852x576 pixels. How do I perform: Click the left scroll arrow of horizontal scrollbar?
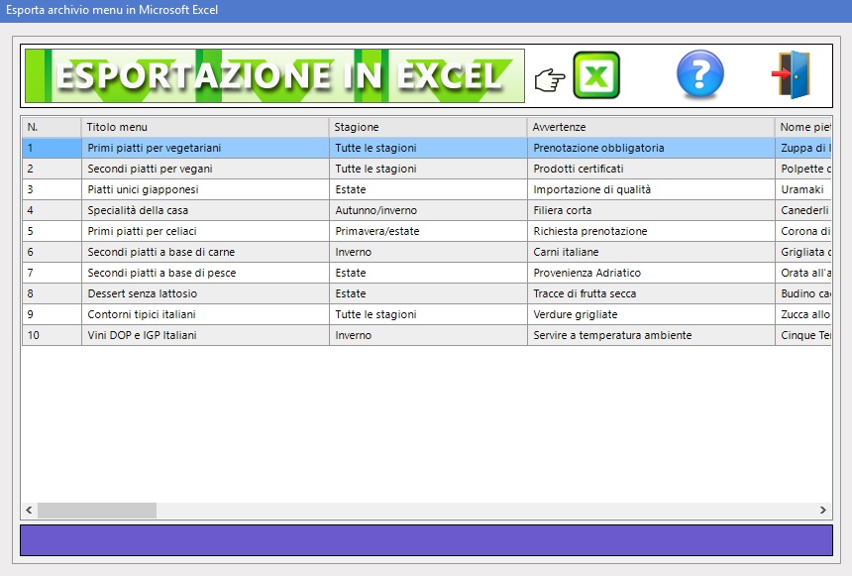pyautogui.click(x=30, y=511)
